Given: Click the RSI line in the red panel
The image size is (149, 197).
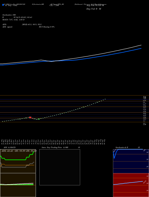Looking at the screenshot, I should coord(128,183).
